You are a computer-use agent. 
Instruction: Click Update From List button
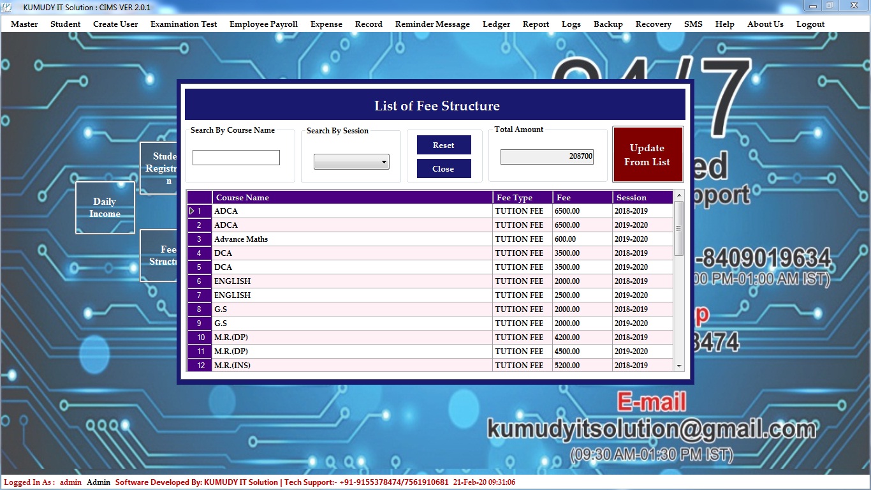click(x=647, y=155)
